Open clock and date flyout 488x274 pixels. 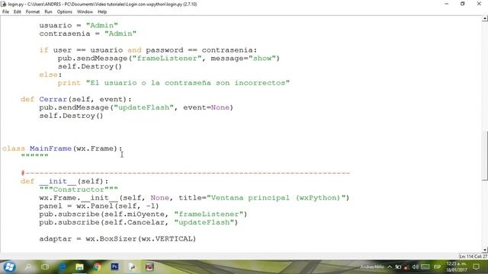(x=457, y=267)
